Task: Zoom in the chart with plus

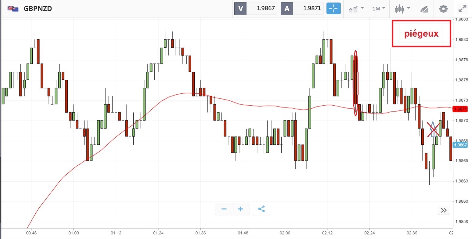Action: point(240,209)
